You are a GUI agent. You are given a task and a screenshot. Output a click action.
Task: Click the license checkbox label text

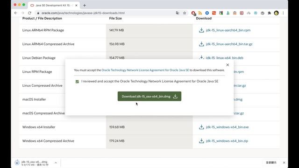(x=149, y=81)
